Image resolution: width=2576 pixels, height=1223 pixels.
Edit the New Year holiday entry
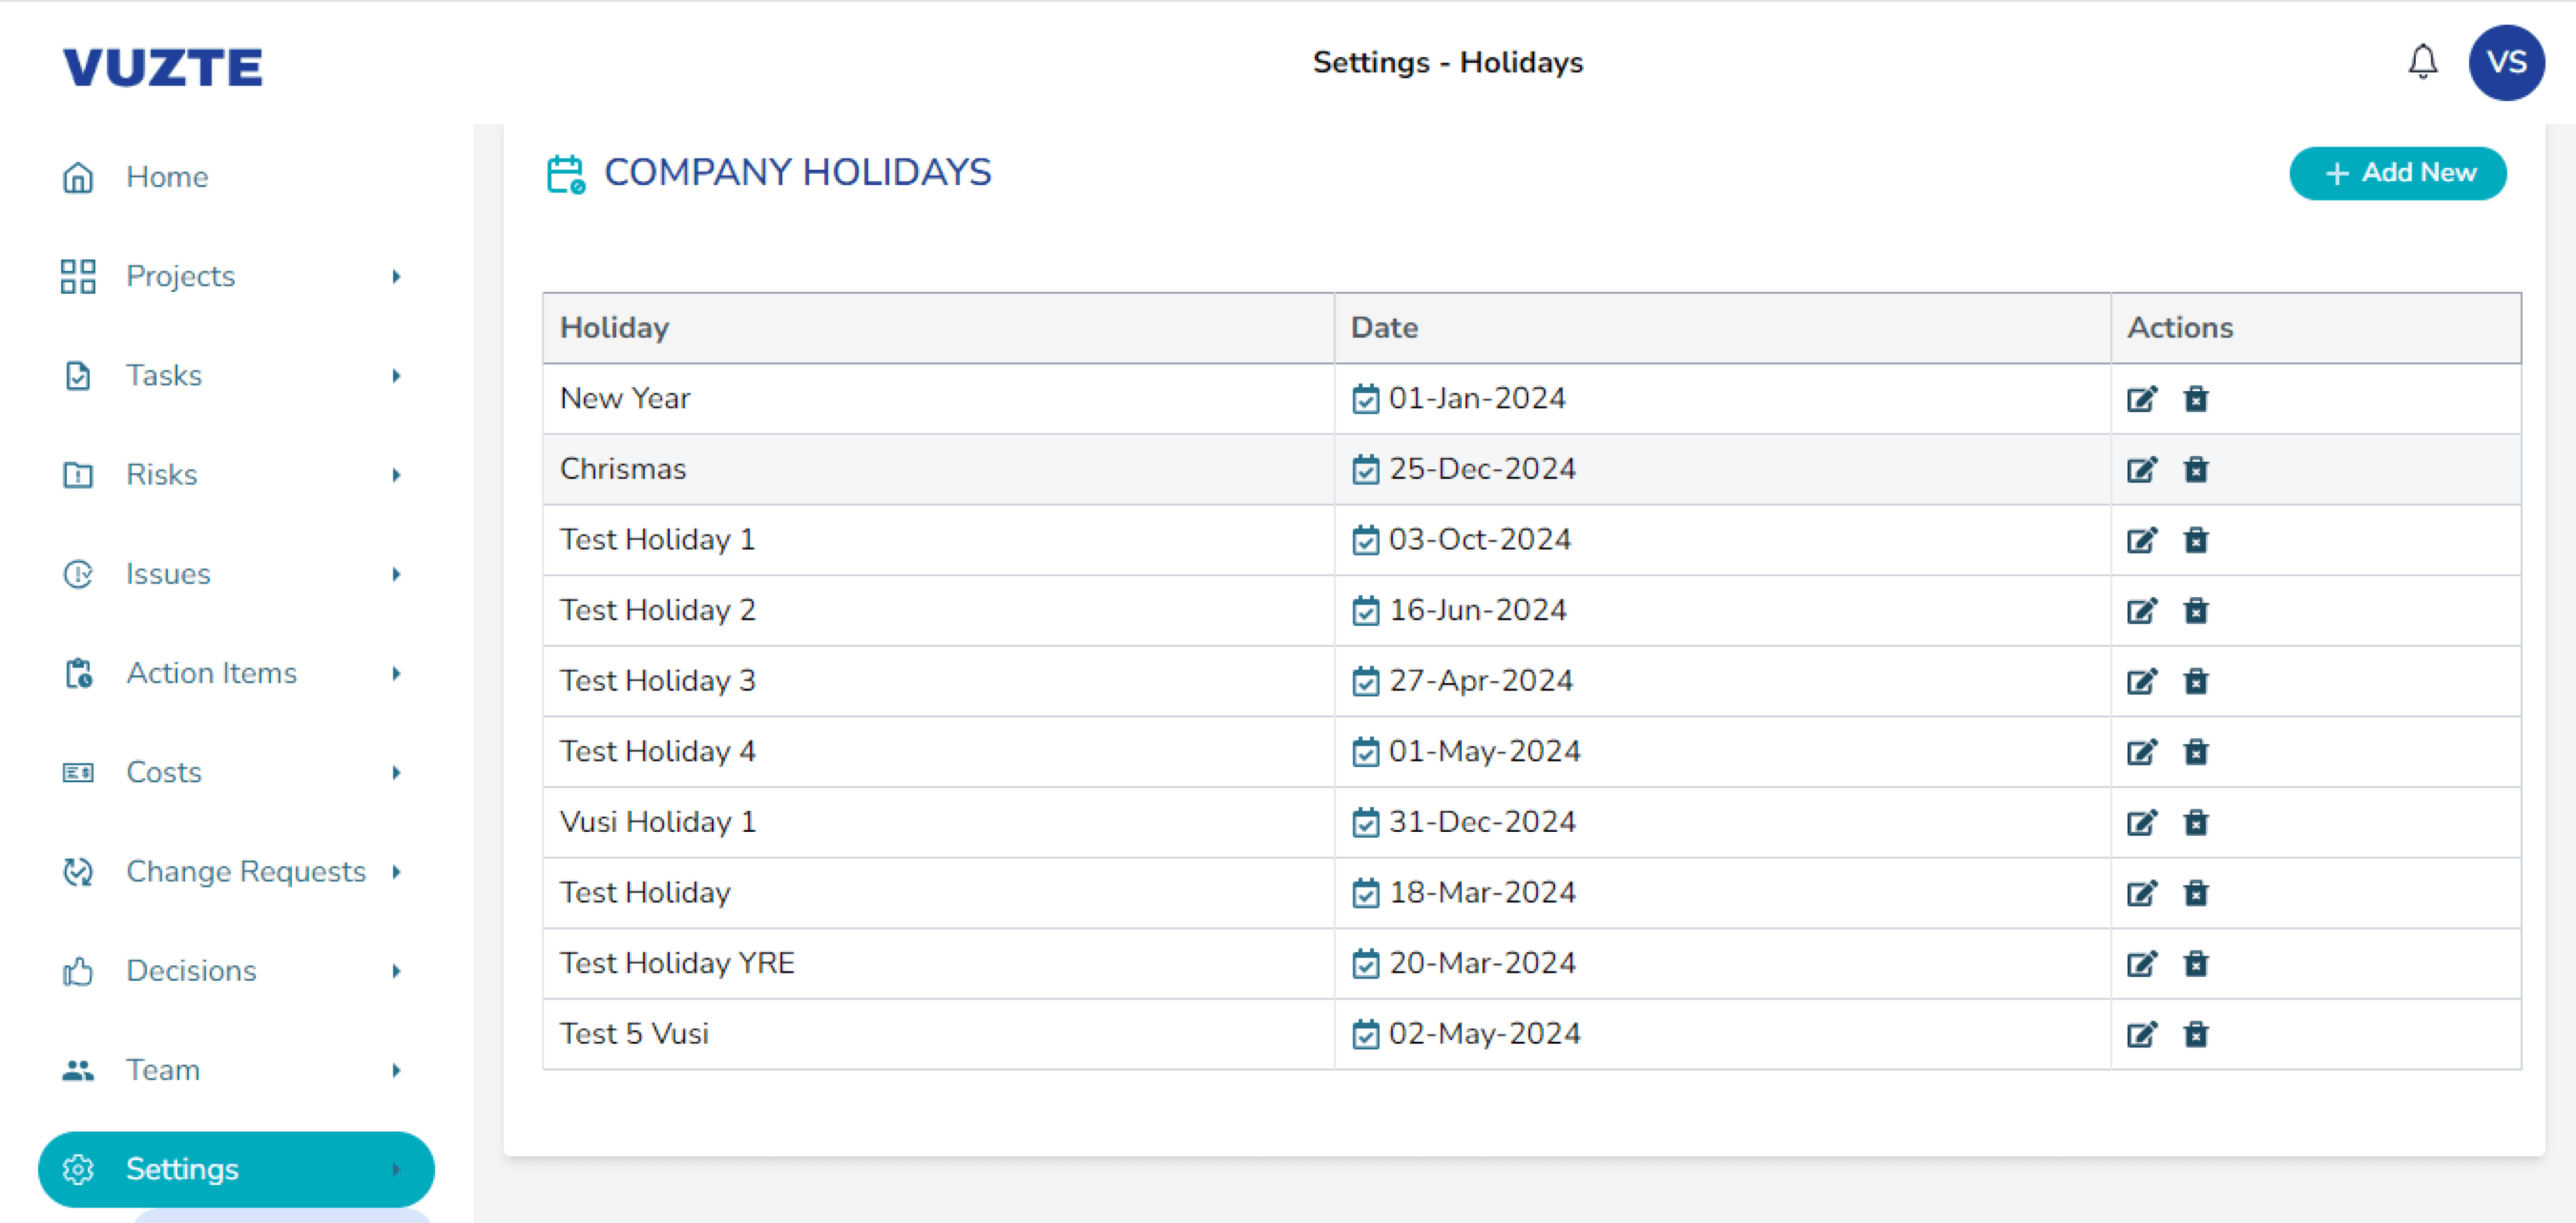[2141, 399]
